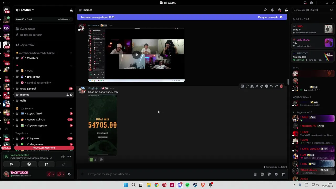
Task: Reply arrow icon in message hover toolbar
Action: 271,86
